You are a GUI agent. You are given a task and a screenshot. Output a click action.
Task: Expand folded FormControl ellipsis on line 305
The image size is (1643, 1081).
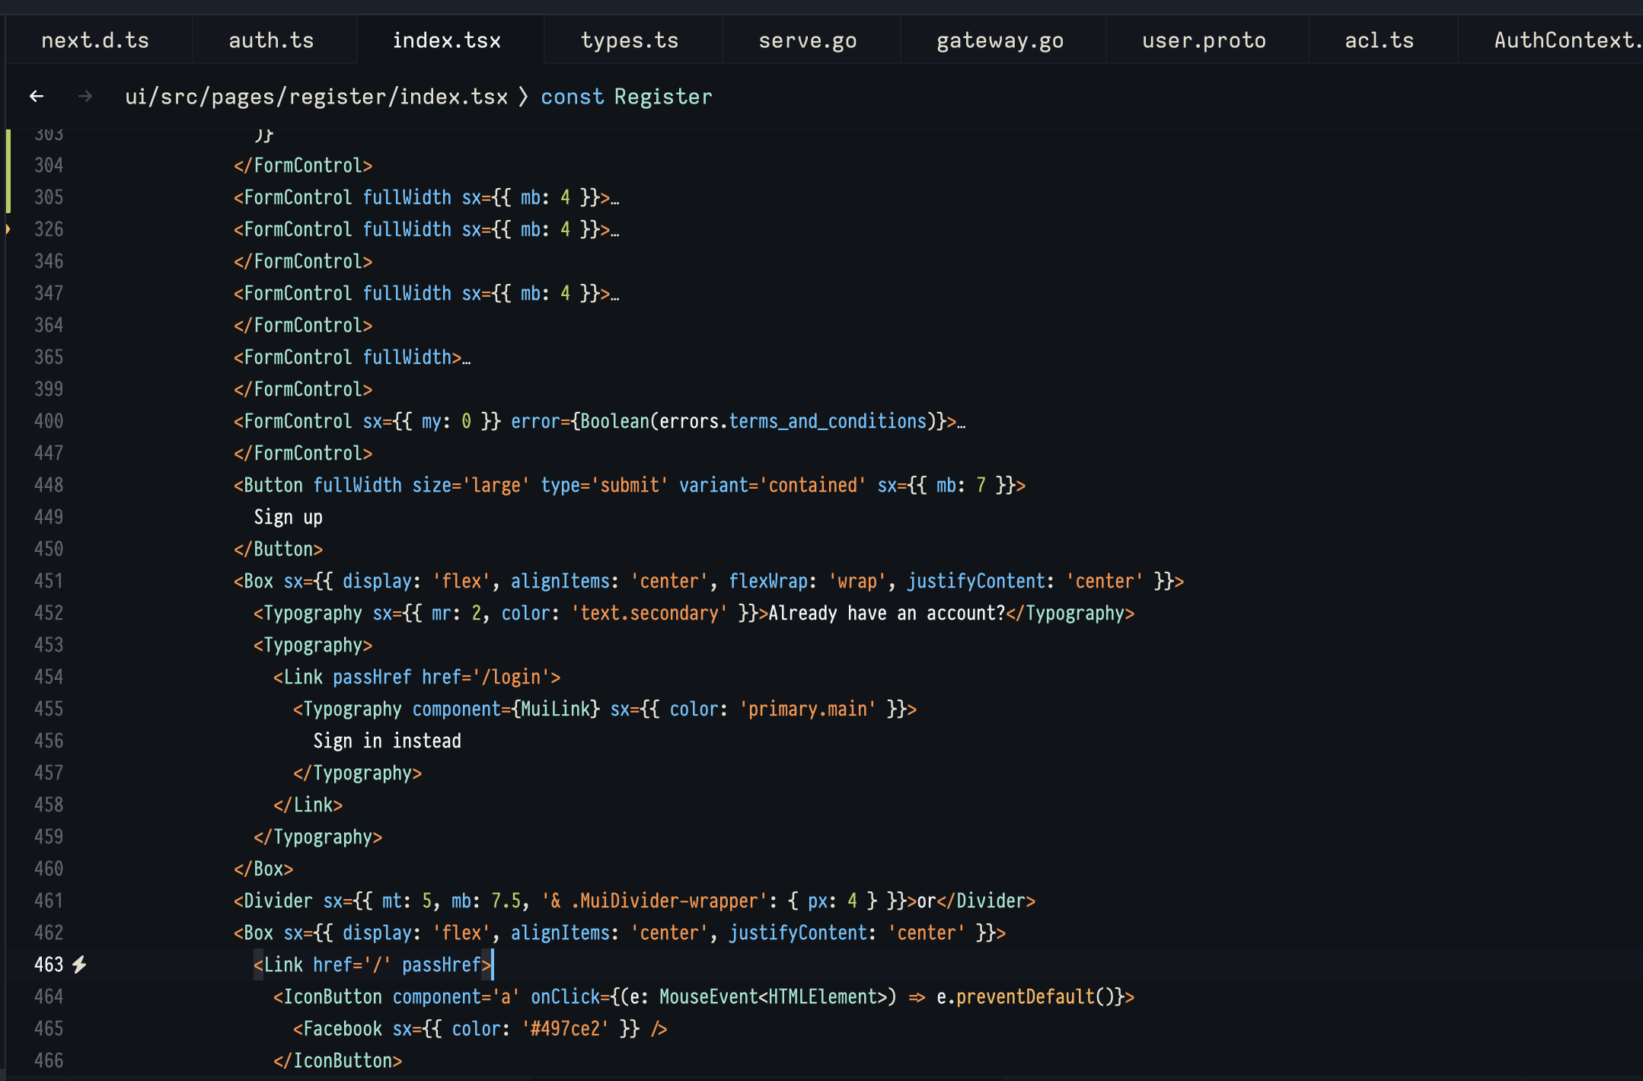(x=615, y=198)
